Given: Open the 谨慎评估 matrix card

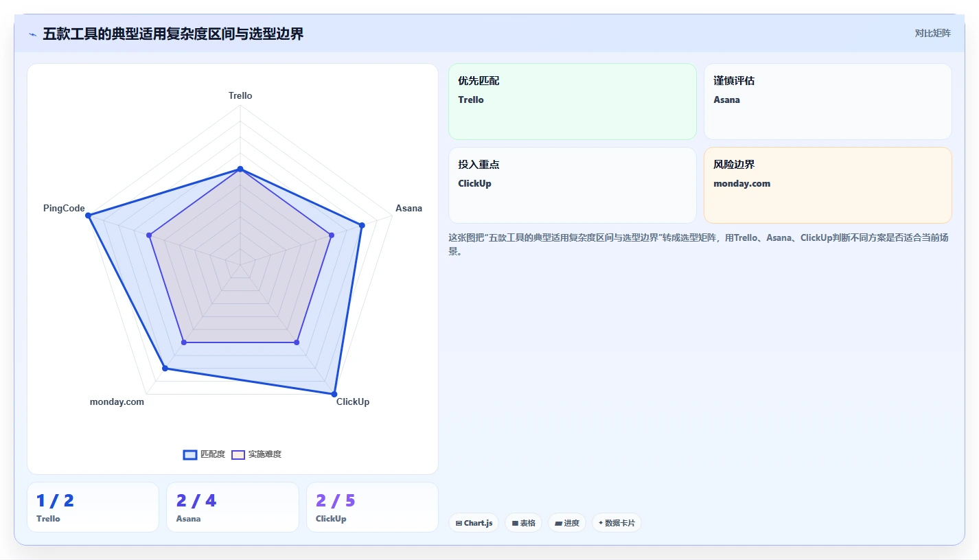Looking at the screenshot, I should click(x=828, y=102).
